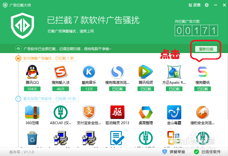Click message 广告软件已全部拦截,记得定期扫描

(x=67, y=49)
